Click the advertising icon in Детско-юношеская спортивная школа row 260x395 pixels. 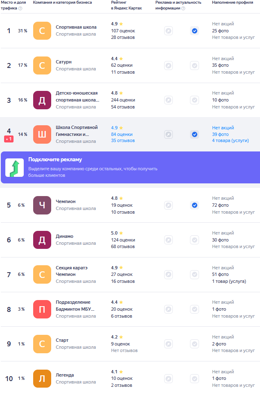[168, 100]
